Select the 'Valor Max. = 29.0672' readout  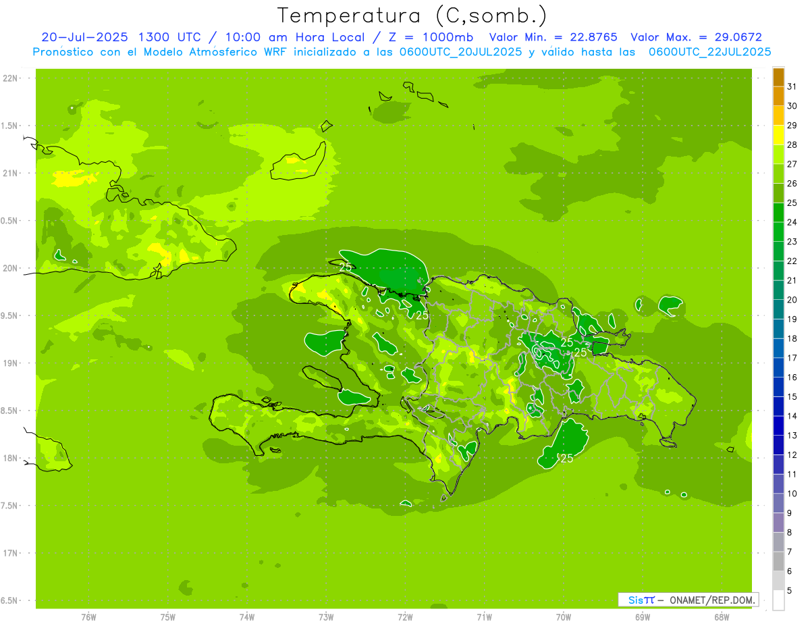click(697, 37)
